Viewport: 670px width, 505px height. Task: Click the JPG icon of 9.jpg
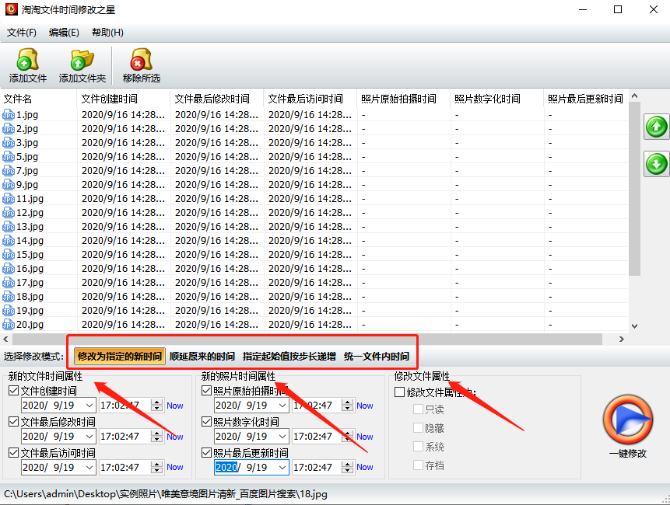[9, 185]
